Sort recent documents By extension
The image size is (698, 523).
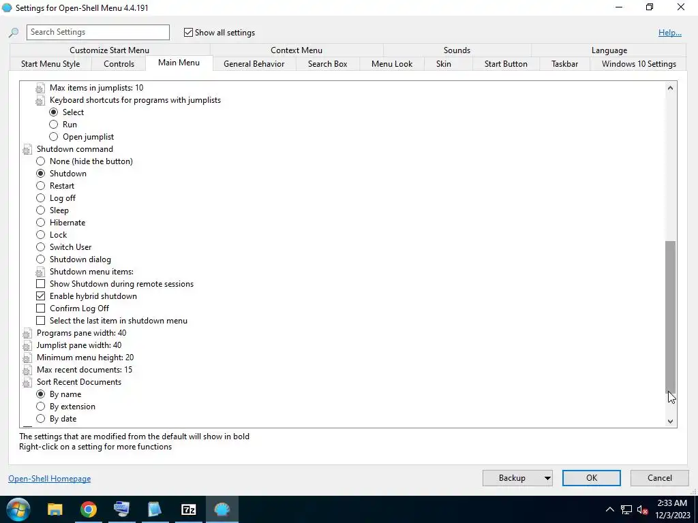click(x=40, y=407)
